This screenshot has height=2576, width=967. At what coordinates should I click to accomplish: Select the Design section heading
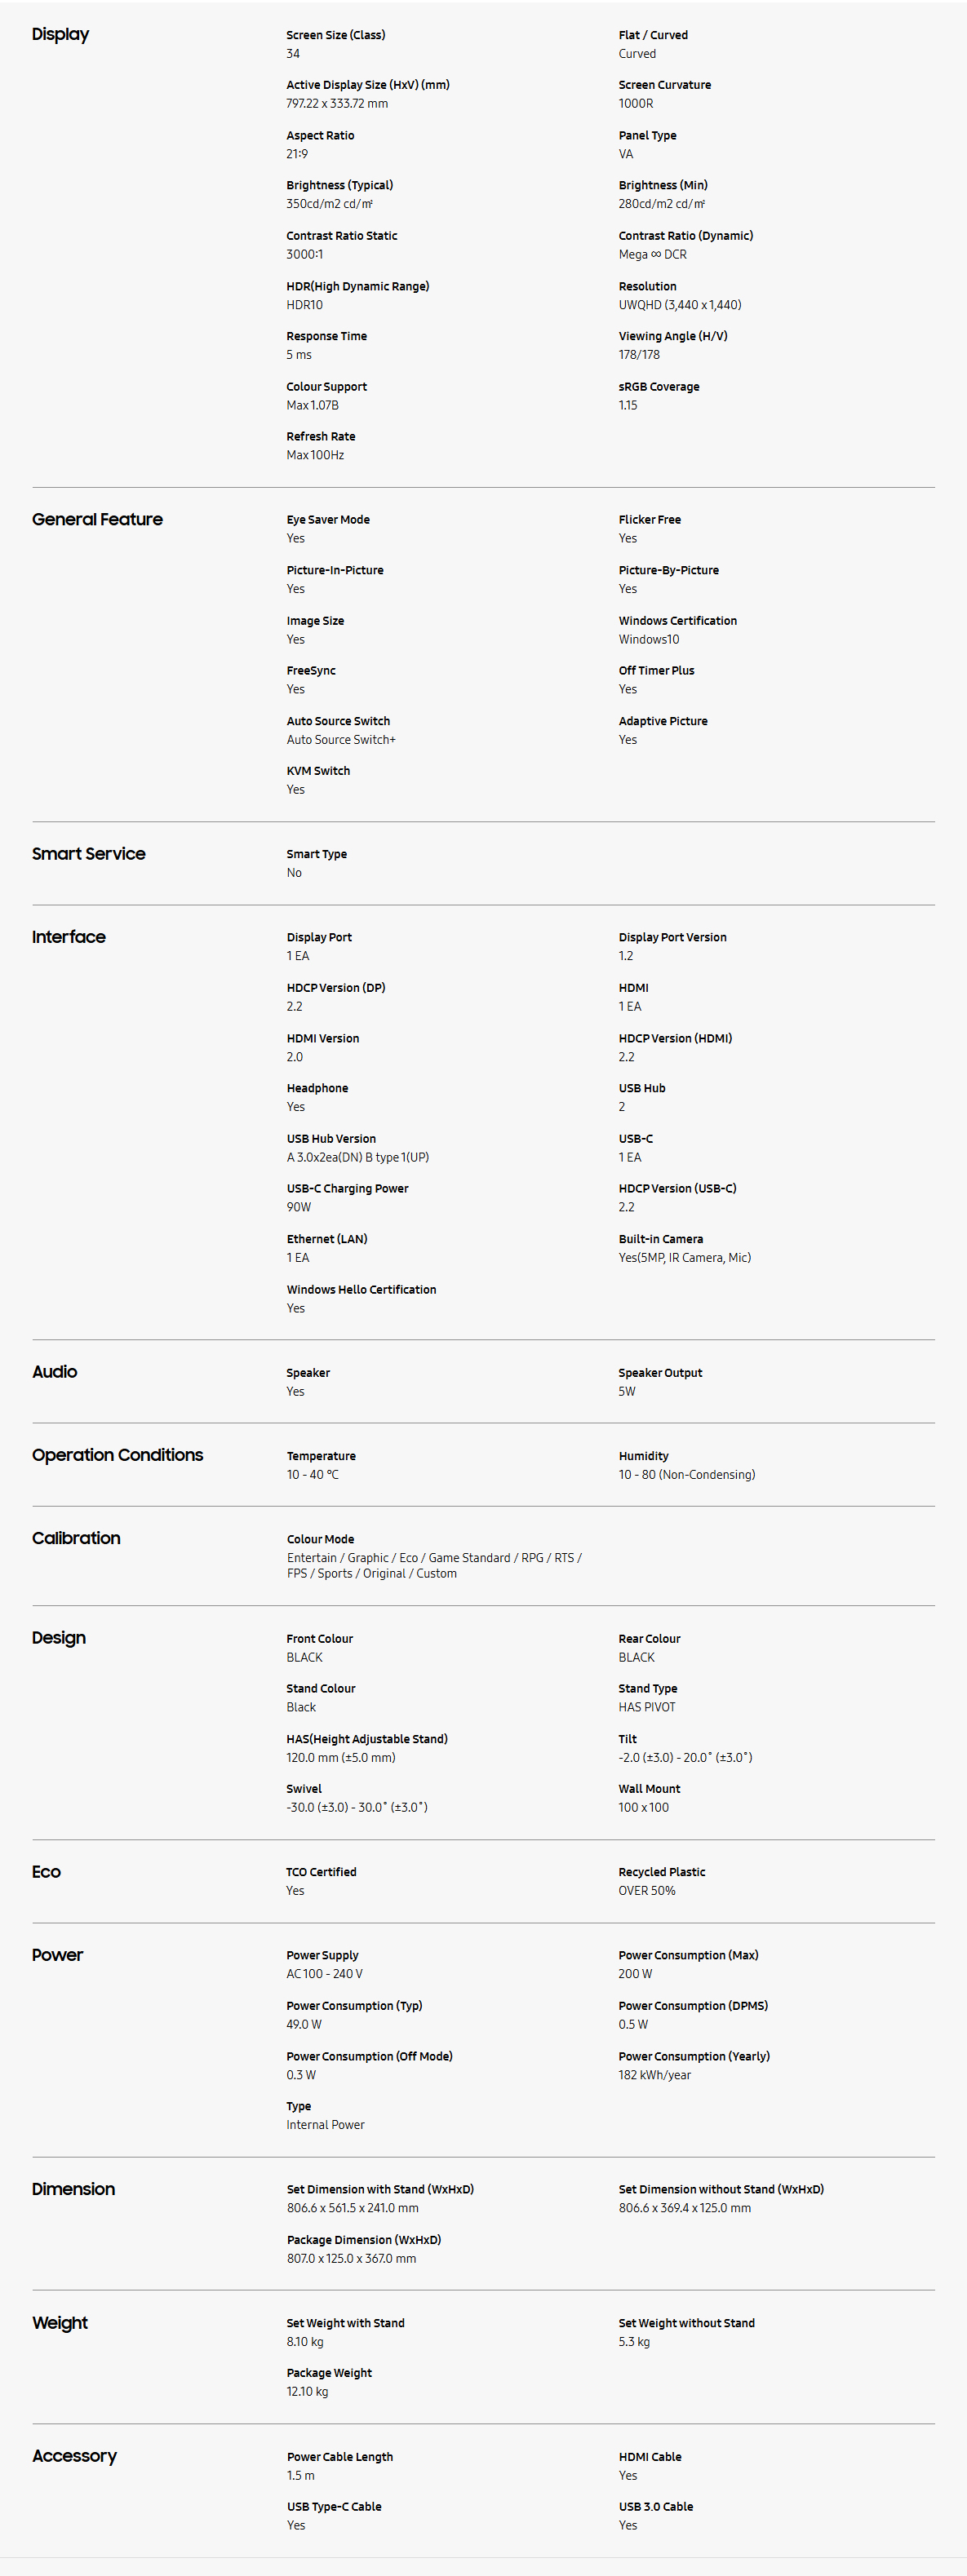pos(58,1637)
